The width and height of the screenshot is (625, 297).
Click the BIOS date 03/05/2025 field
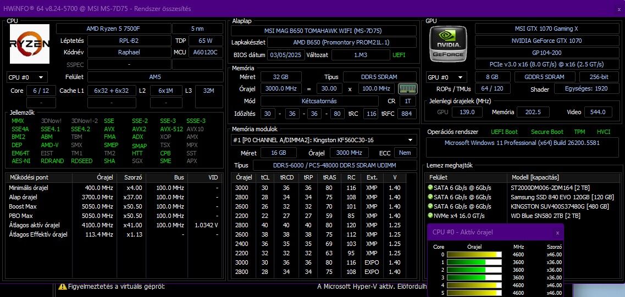click(286, 55)
